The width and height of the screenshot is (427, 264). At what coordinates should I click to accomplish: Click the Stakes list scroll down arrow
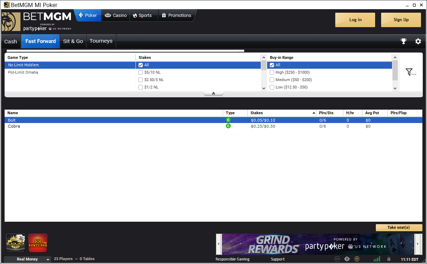coord(264,88)
